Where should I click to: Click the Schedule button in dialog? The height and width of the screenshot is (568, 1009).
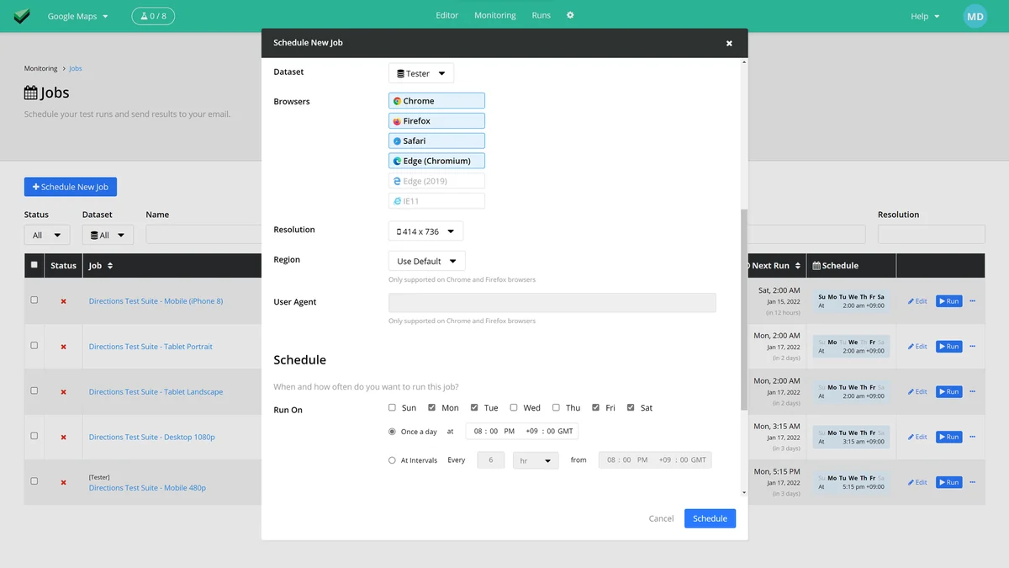pyautogui.click(x=710, y=518)
